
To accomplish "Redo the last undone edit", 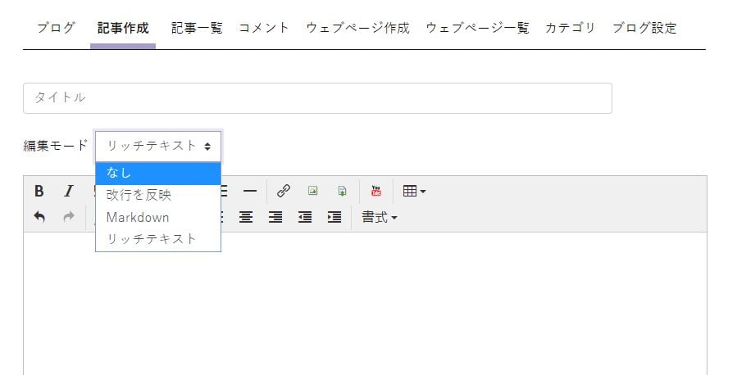I will (x=69, y=217).
